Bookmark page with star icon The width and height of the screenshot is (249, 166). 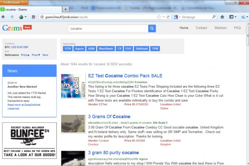159,17
